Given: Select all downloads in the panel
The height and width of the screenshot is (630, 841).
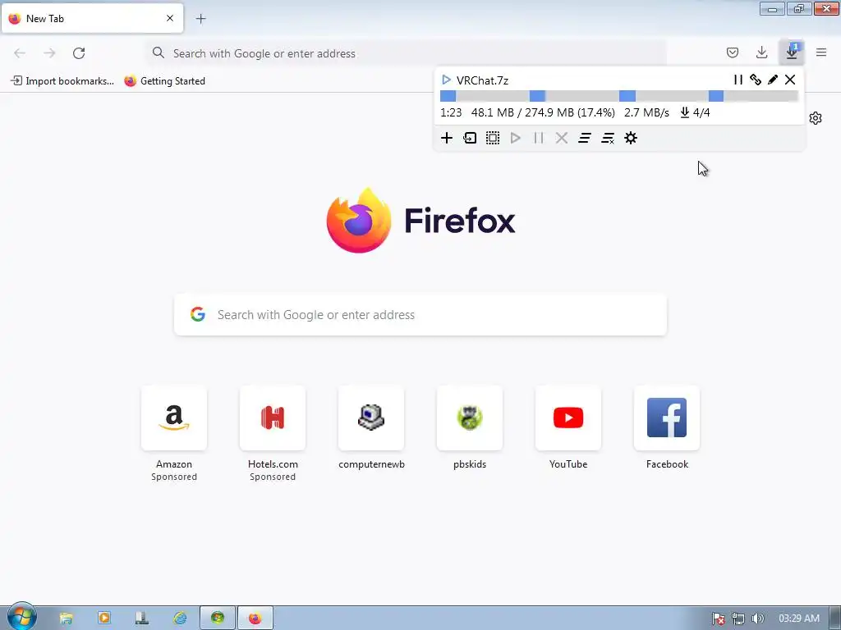Looking at the screenshot, I should click(x=493, y=138).
